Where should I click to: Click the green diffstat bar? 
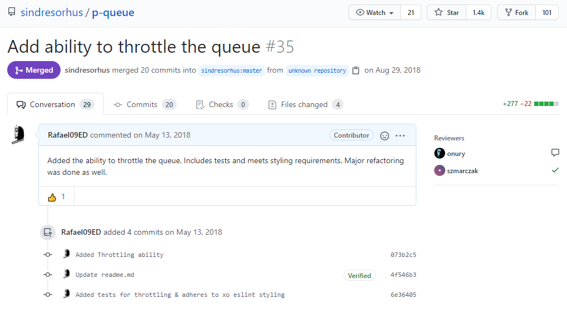coord(545,104)
